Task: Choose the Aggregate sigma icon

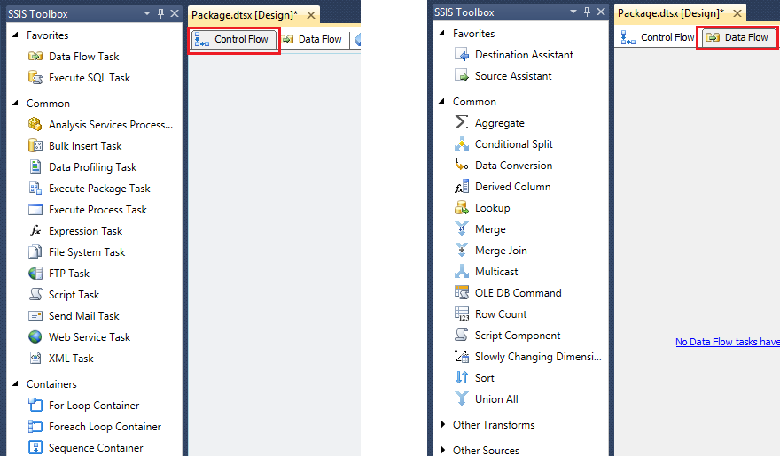Action: coord(462,123)
